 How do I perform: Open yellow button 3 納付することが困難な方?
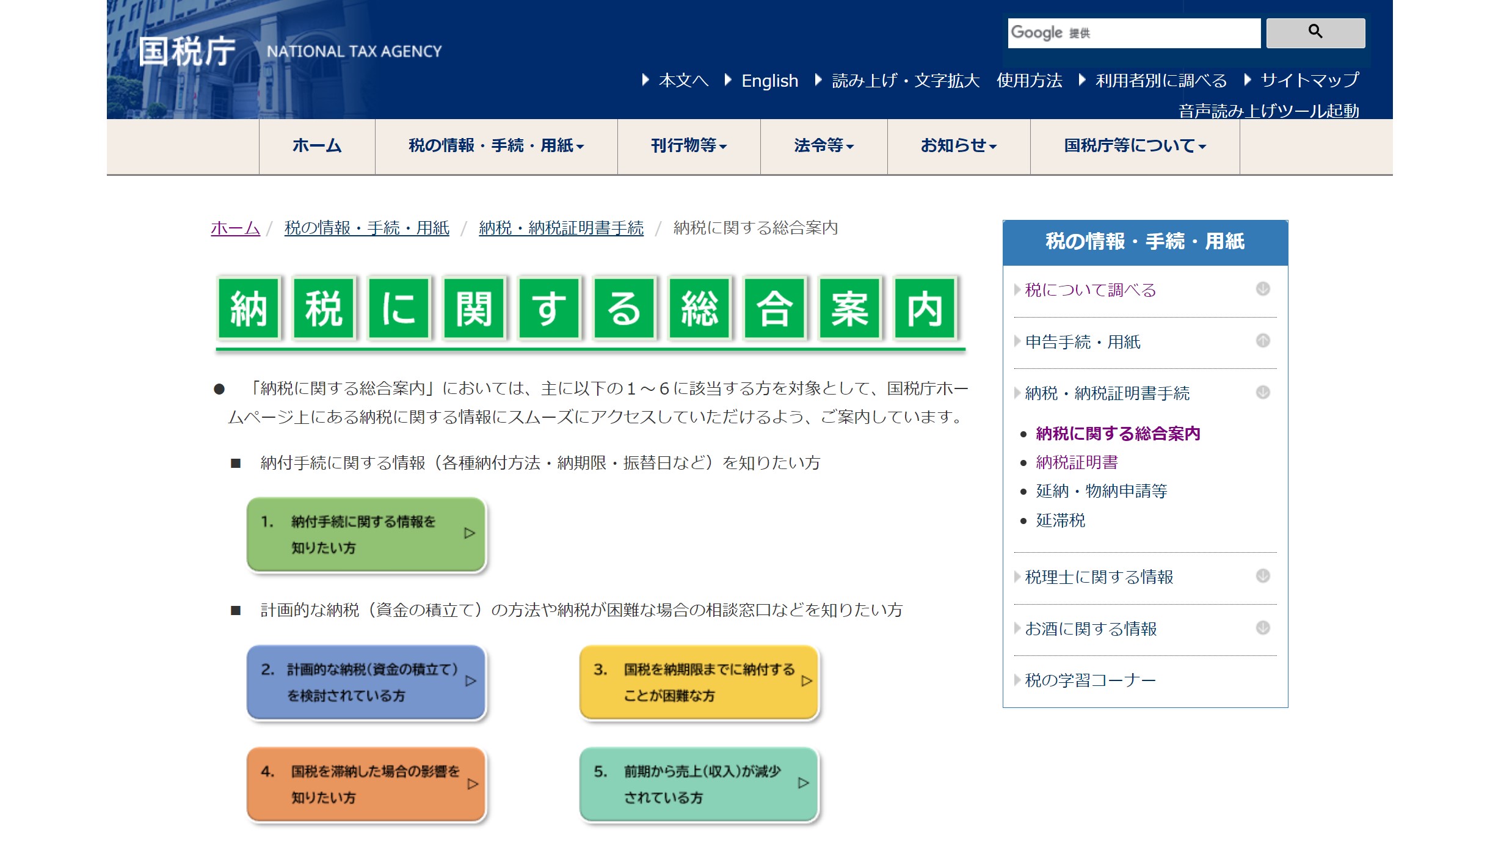click(x=699, y=682)
